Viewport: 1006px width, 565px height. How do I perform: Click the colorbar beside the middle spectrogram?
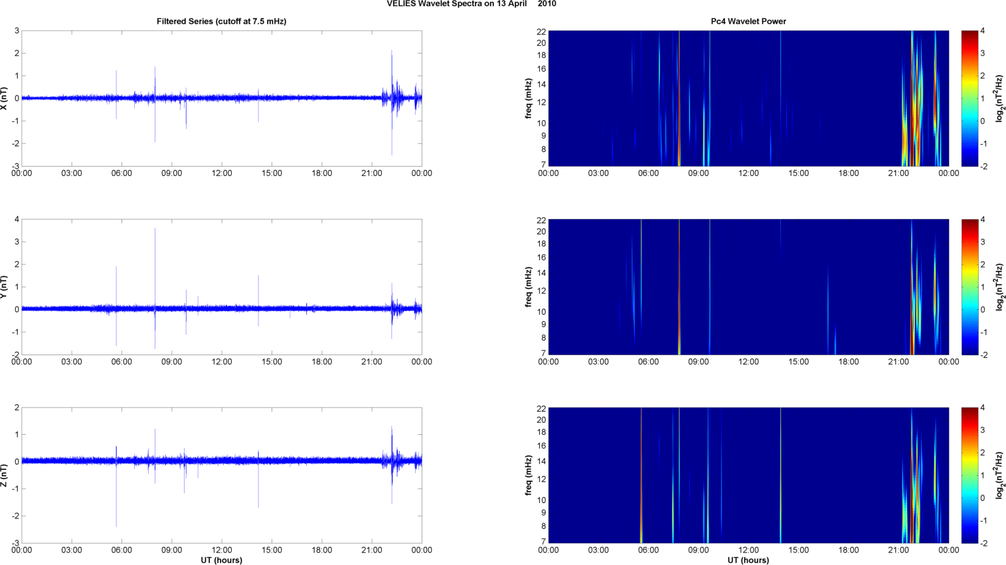tap(969, 287)
